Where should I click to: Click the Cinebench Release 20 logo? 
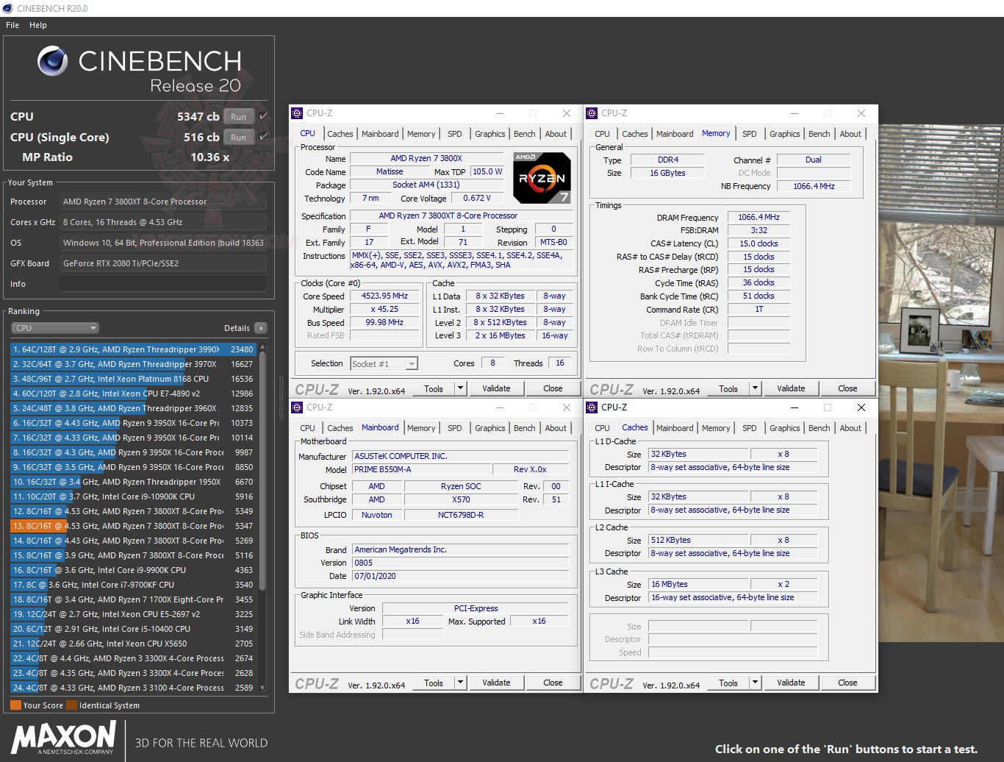point(139,68)
